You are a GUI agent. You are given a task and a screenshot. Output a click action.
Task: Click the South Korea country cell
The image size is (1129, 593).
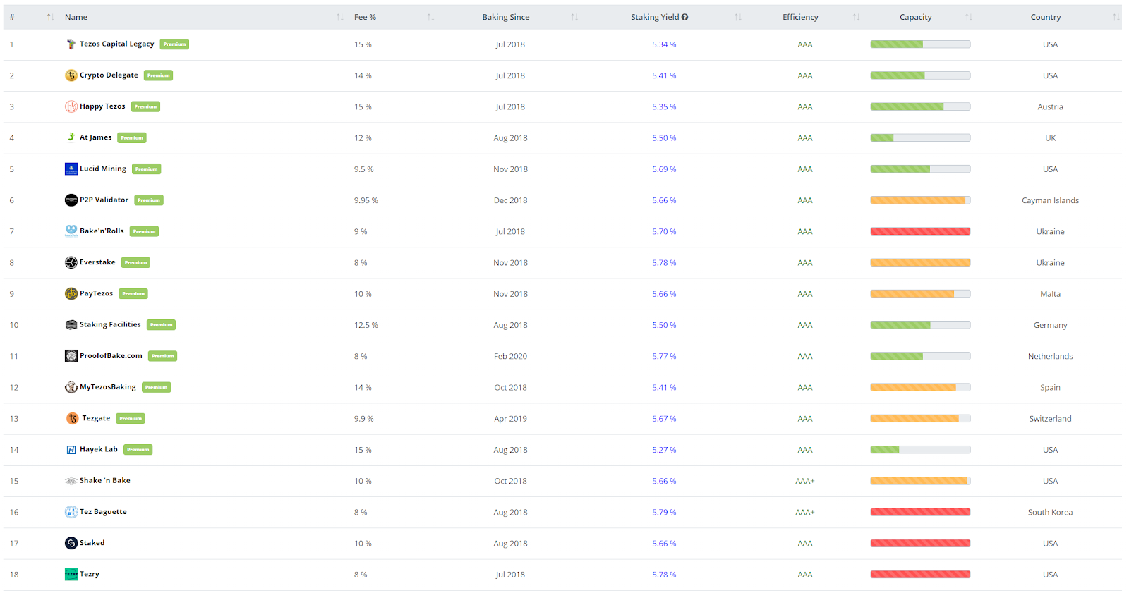[x=1050, y=512]
